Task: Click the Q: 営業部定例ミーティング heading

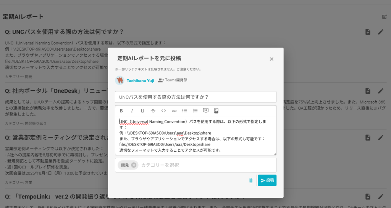Action: 57,138
